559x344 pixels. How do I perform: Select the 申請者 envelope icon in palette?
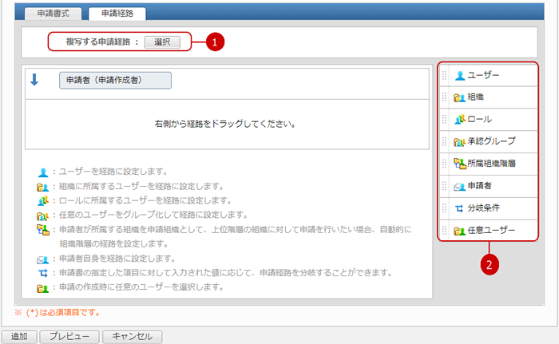click(459, 186)
